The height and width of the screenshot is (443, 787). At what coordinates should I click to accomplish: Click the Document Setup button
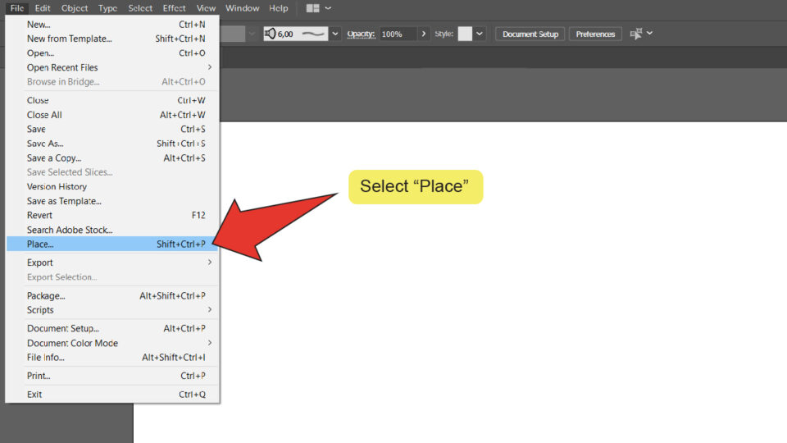pos(530,34)
